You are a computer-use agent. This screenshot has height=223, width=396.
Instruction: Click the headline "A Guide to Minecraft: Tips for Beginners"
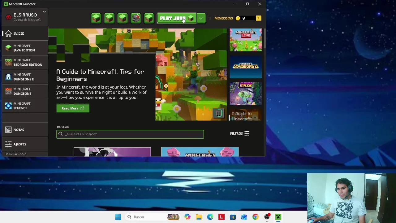coord(100,75)
